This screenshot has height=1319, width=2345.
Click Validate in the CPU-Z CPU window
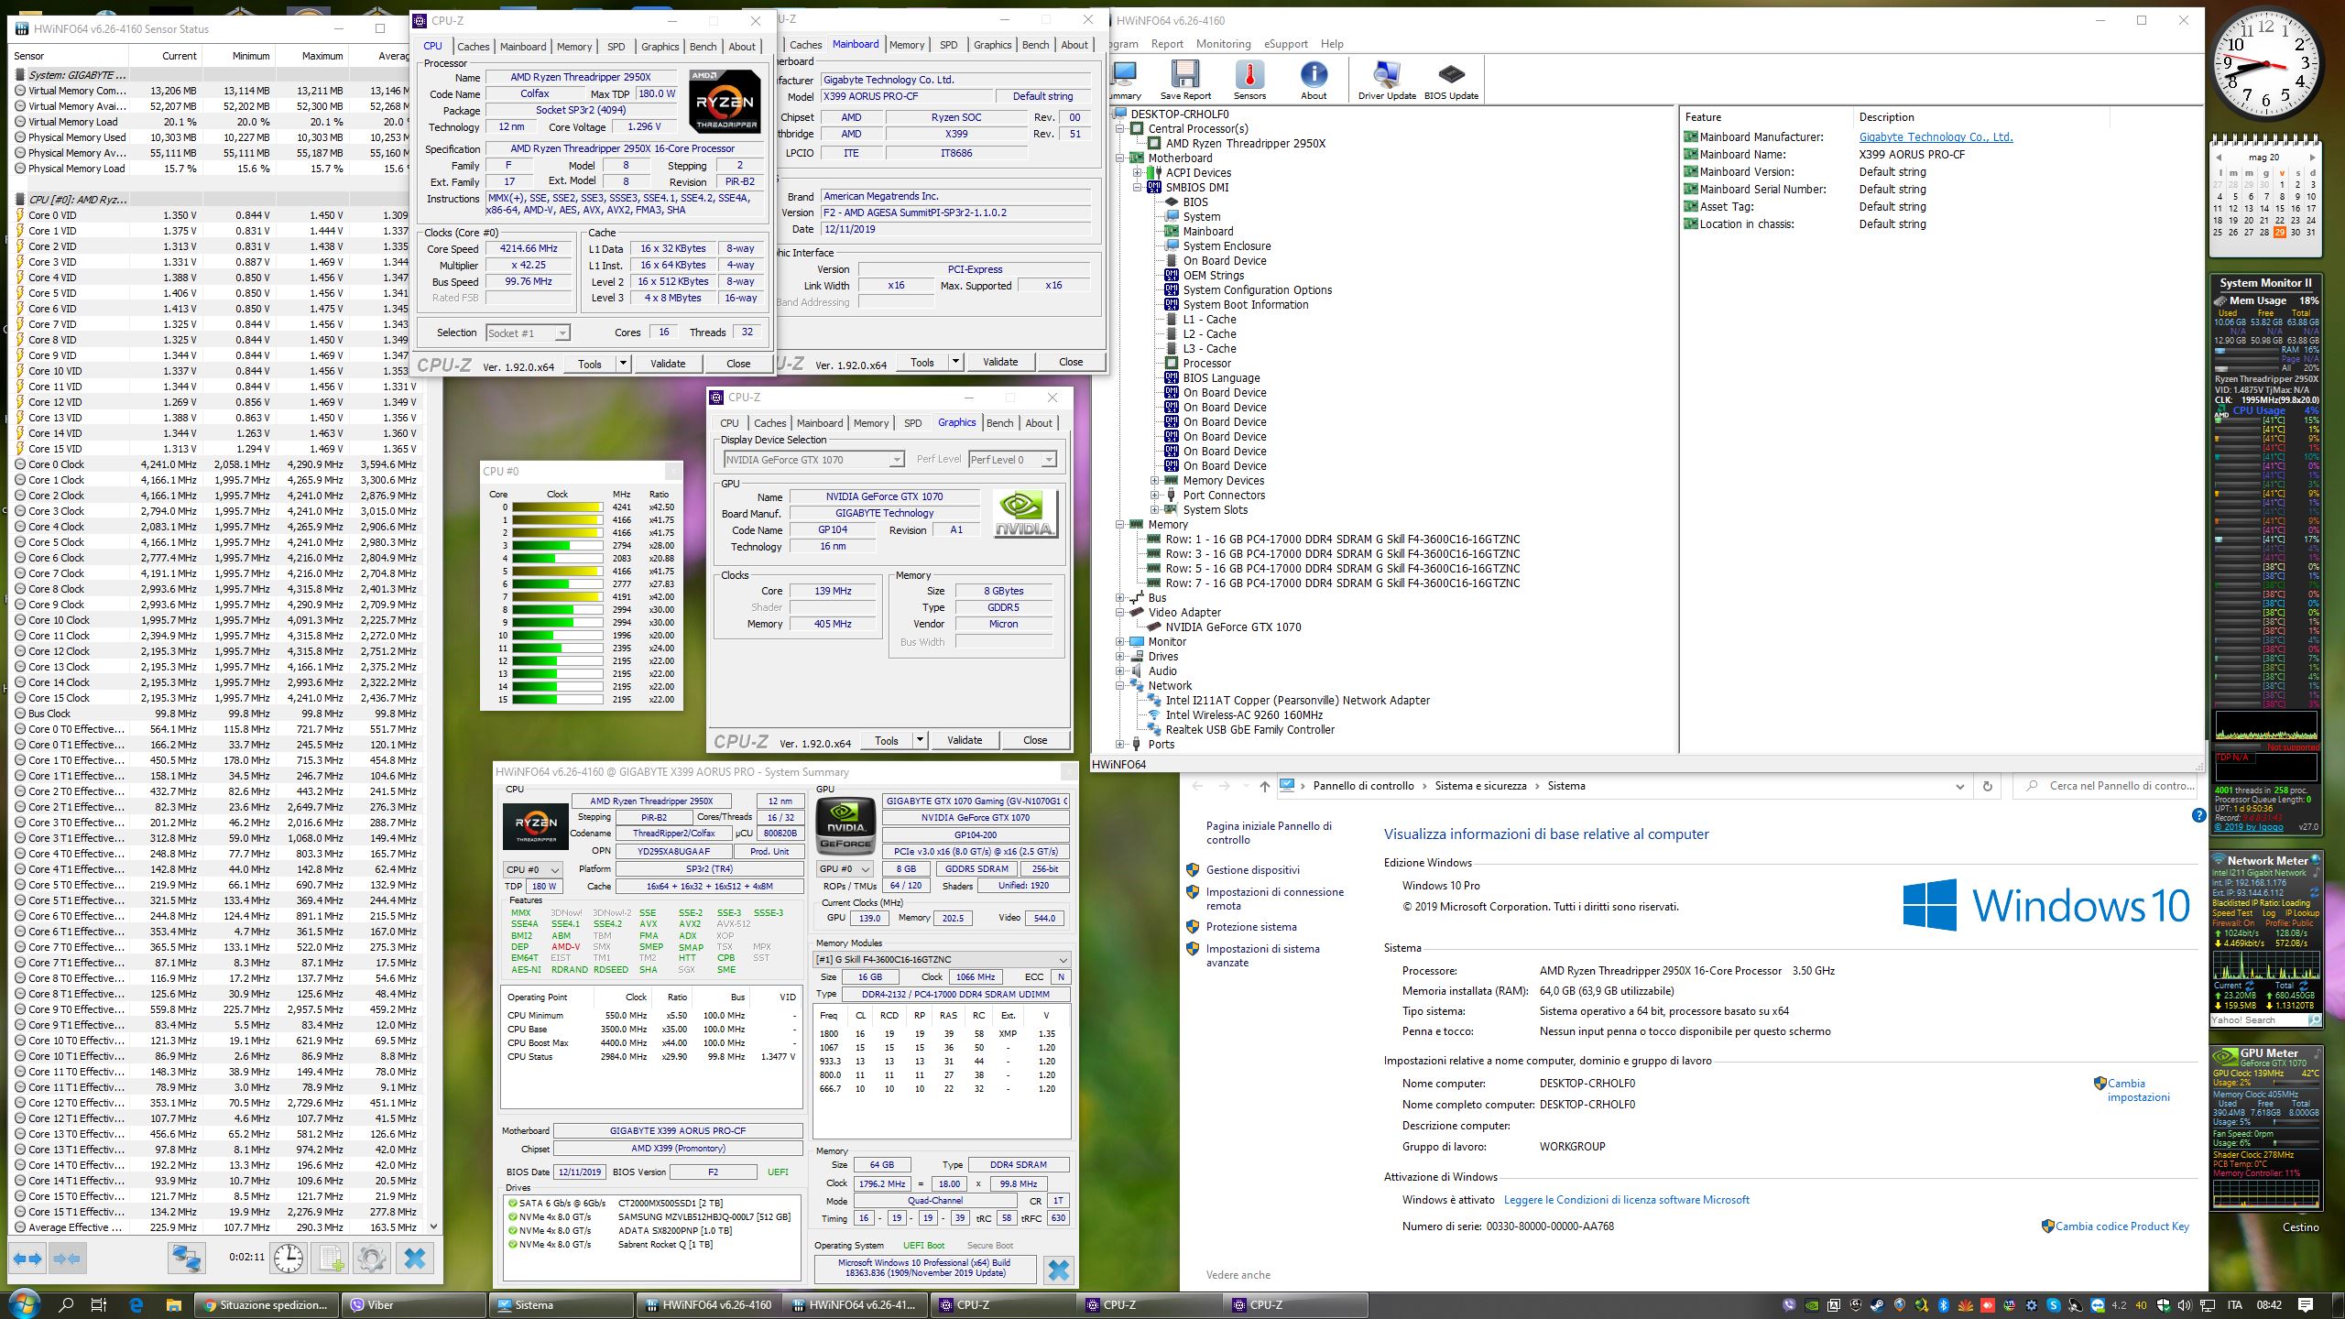(x=668, y=364)
